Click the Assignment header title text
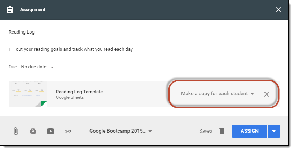This screenshot has height=151, width=294. tap(33, 10)
